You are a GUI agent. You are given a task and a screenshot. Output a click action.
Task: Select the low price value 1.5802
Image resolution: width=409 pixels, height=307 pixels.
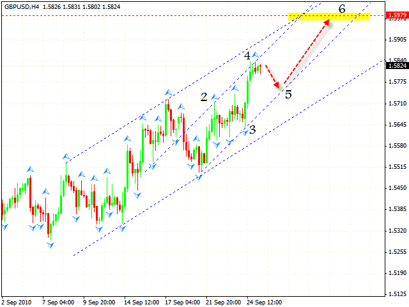pyautogui.click(x=91, y=7)
